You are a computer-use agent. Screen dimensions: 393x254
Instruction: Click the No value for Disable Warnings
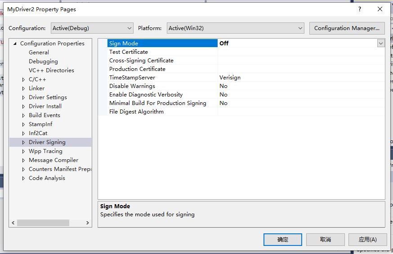point(223,86)
